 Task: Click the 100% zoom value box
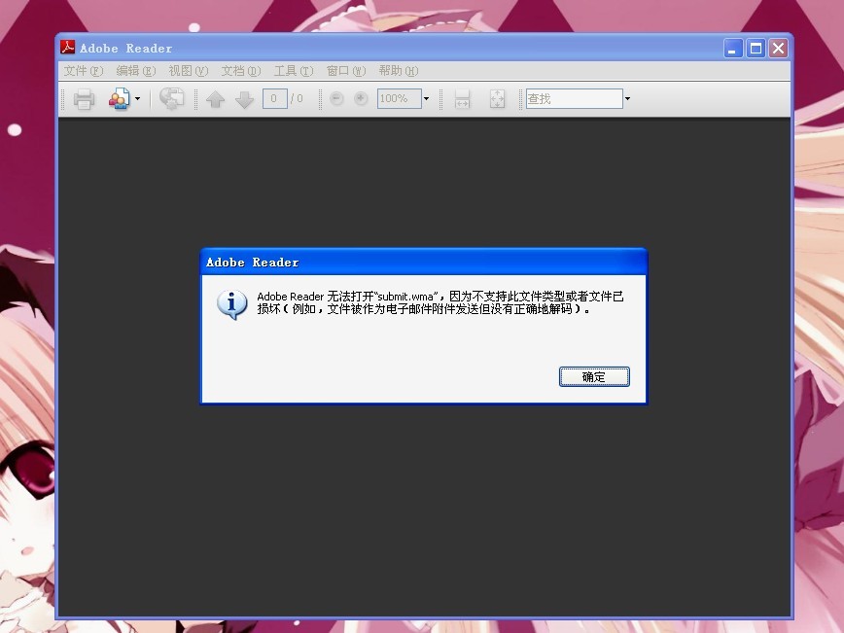coord(399,98)
